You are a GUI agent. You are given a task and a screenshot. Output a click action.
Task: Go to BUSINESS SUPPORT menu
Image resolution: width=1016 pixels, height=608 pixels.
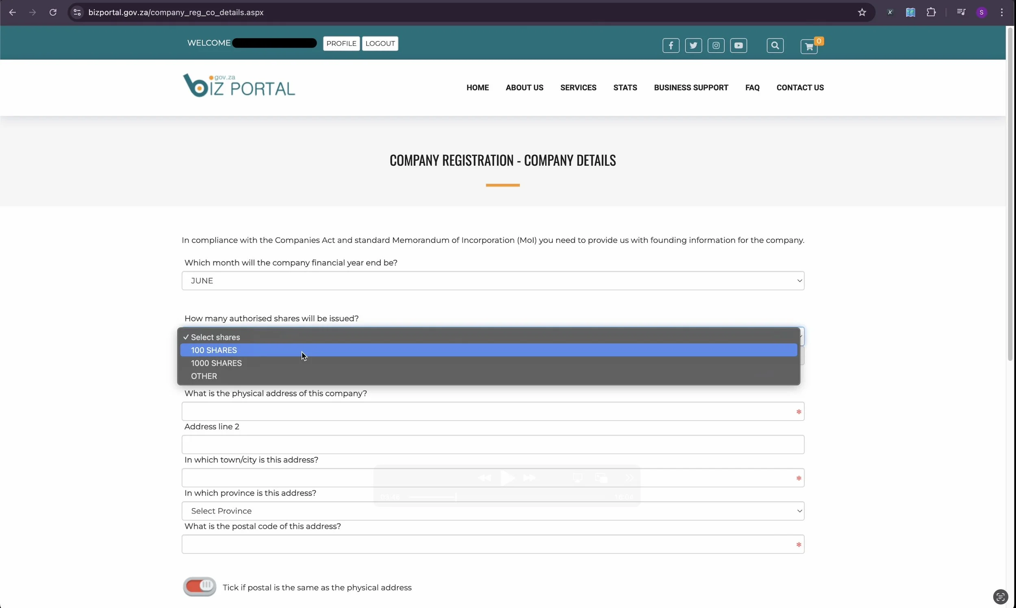[690, 88]
